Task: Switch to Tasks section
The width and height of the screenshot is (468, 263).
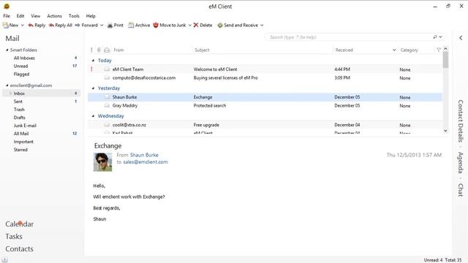Action: click(x=14, y=237)
